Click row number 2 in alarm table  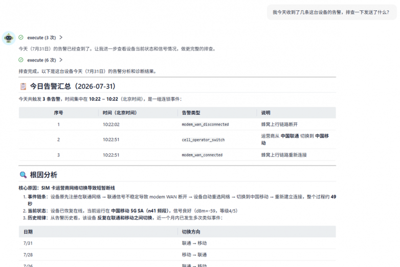pos(58,139)
